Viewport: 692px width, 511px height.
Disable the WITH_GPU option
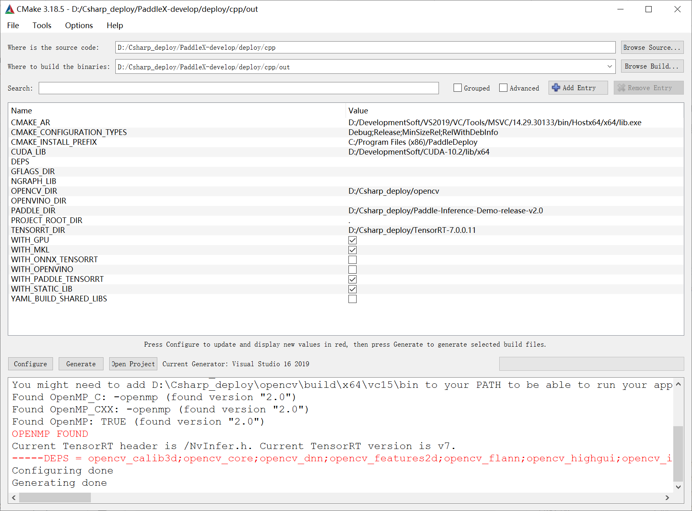point(352,240)
